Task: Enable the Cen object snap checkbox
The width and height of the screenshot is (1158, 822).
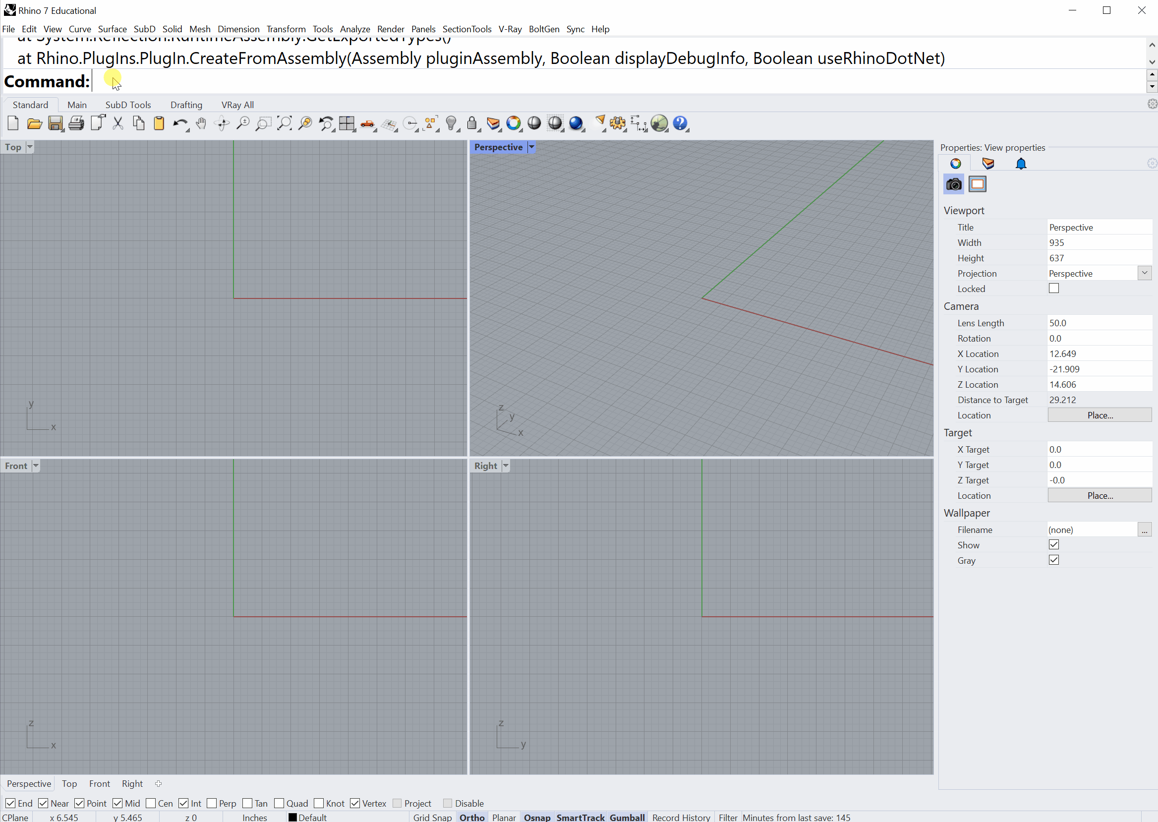Action: coord(151,803)
